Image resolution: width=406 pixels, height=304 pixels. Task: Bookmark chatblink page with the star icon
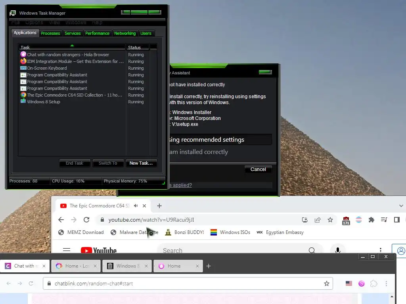(327, 283)
